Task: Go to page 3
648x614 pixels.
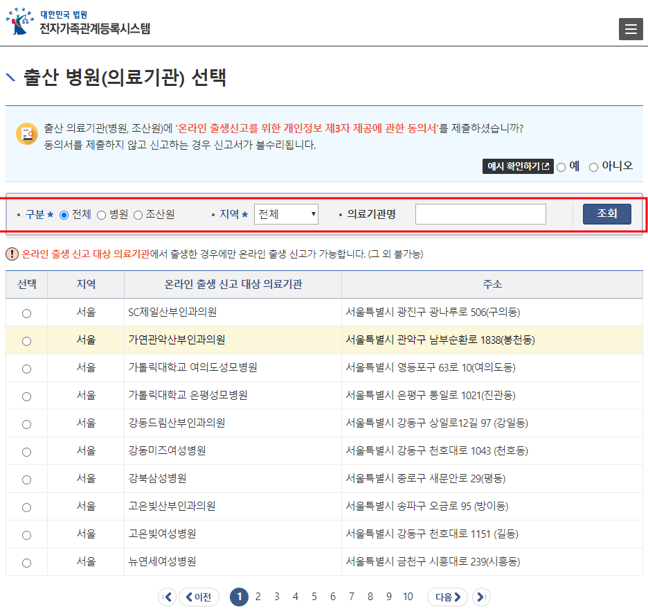Action: tap(276, 597)
